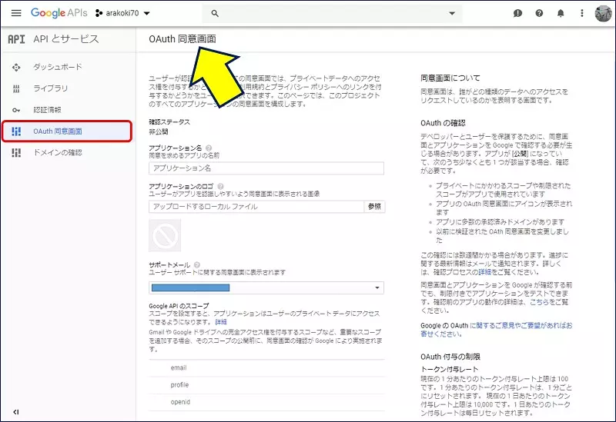
Task: Select the email scope row
Action: [x=266, y=368]
